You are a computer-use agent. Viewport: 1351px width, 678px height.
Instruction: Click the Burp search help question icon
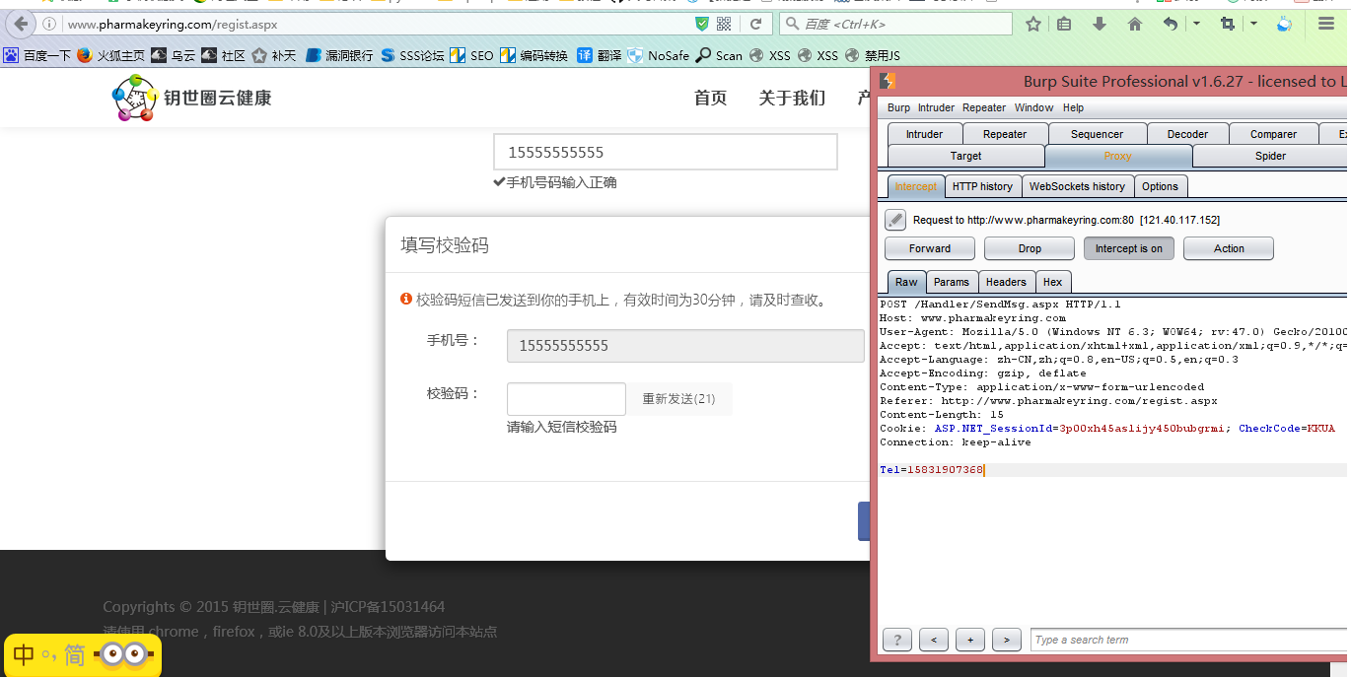(896, 640)
